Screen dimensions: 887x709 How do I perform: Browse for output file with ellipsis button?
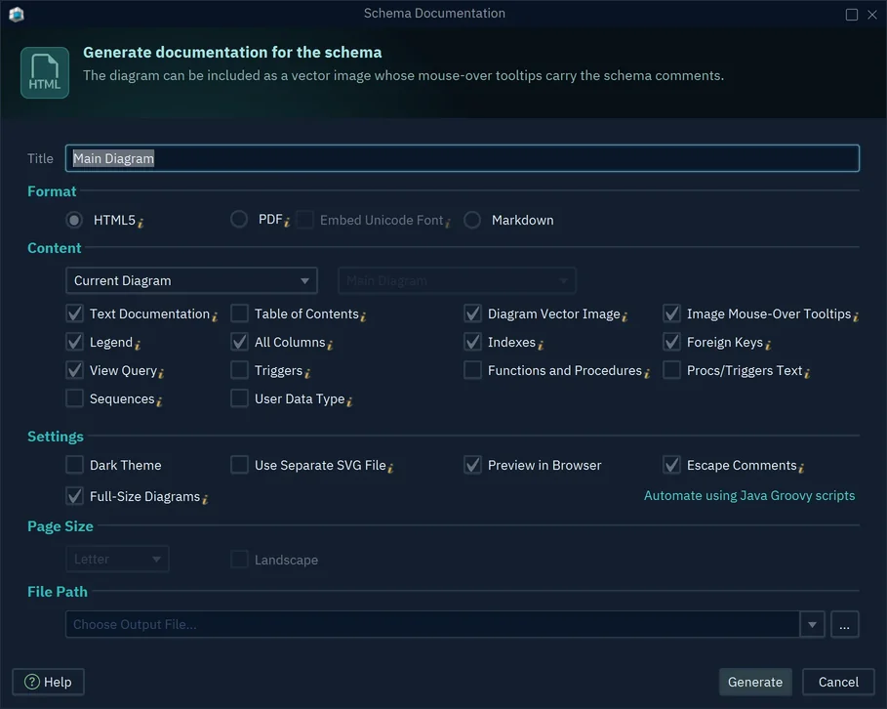point(845,625)
